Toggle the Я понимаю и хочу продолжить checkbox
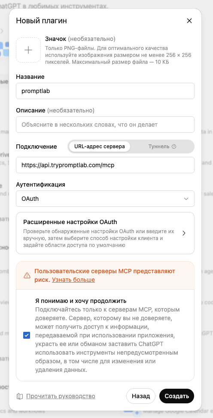 coord(27,335)
